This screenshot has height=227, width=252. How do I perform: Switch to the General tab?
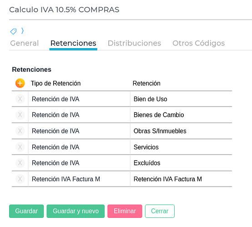coord(25,43)
